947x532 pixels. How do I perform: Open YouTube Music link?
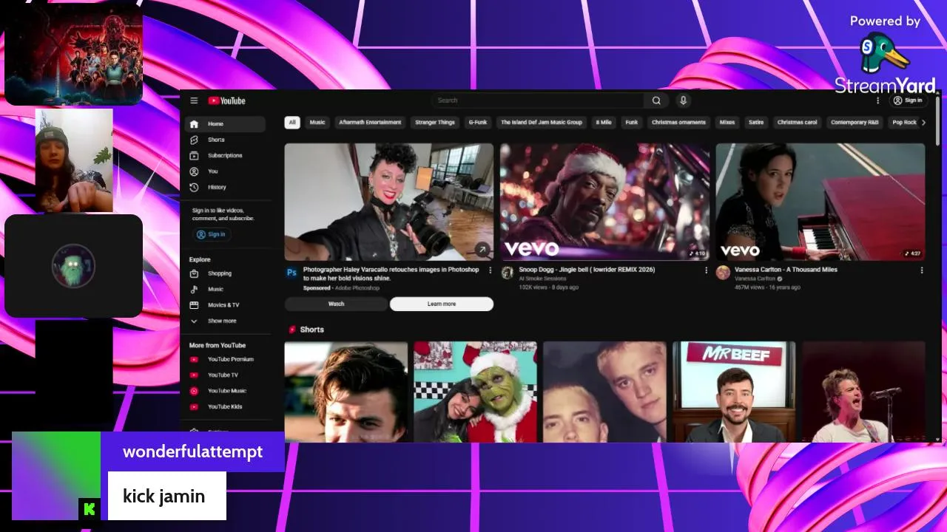[x=225, y=391]
